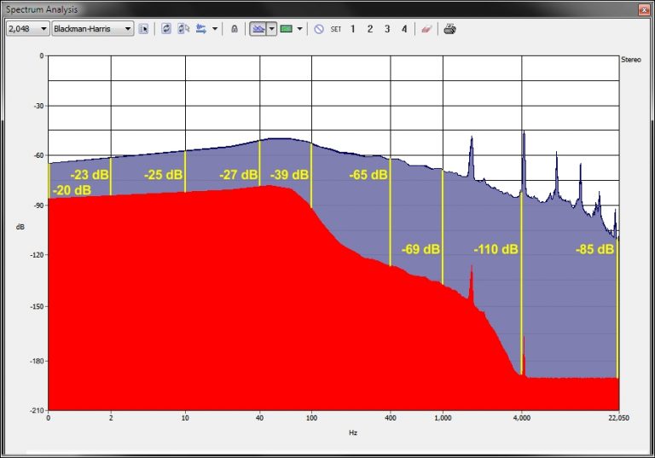Click the printer icon to print graph

coord(449,29)
